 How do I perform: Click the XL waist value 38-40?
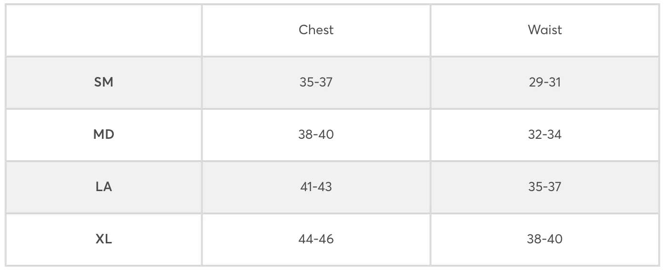[x=545, y=239]
